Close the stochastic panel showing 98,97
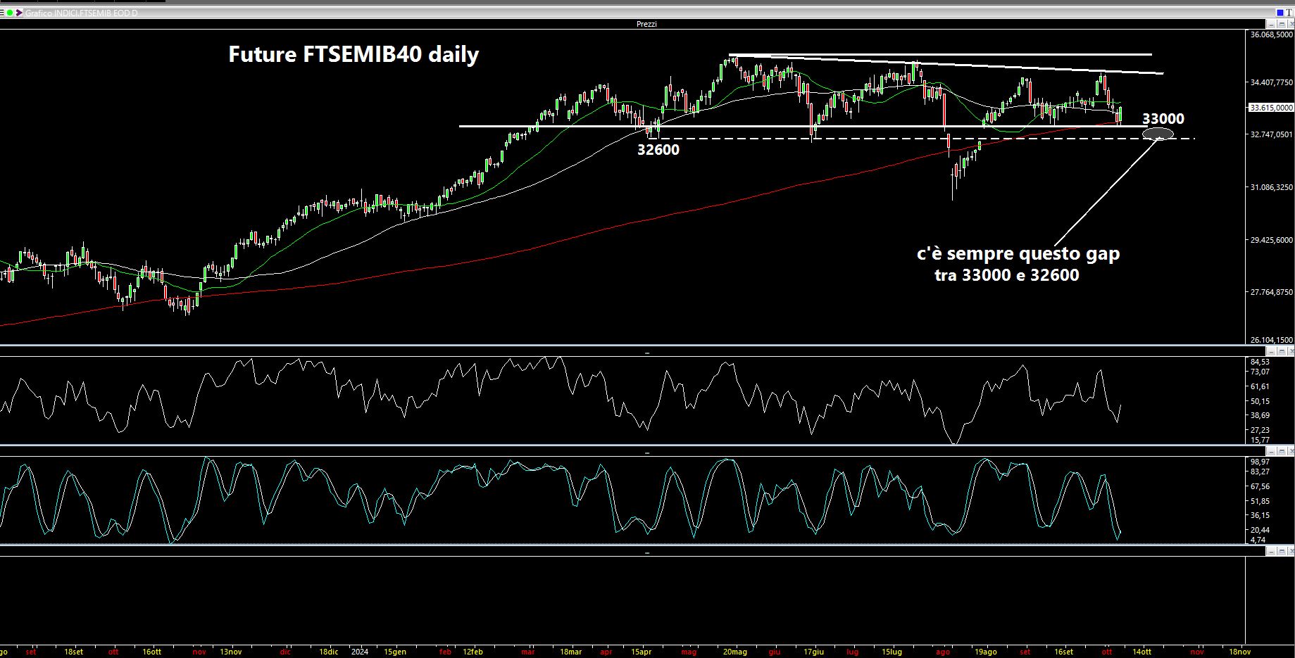The image size is (1295, 658). pyautogui.click(x=1291, y=451)
